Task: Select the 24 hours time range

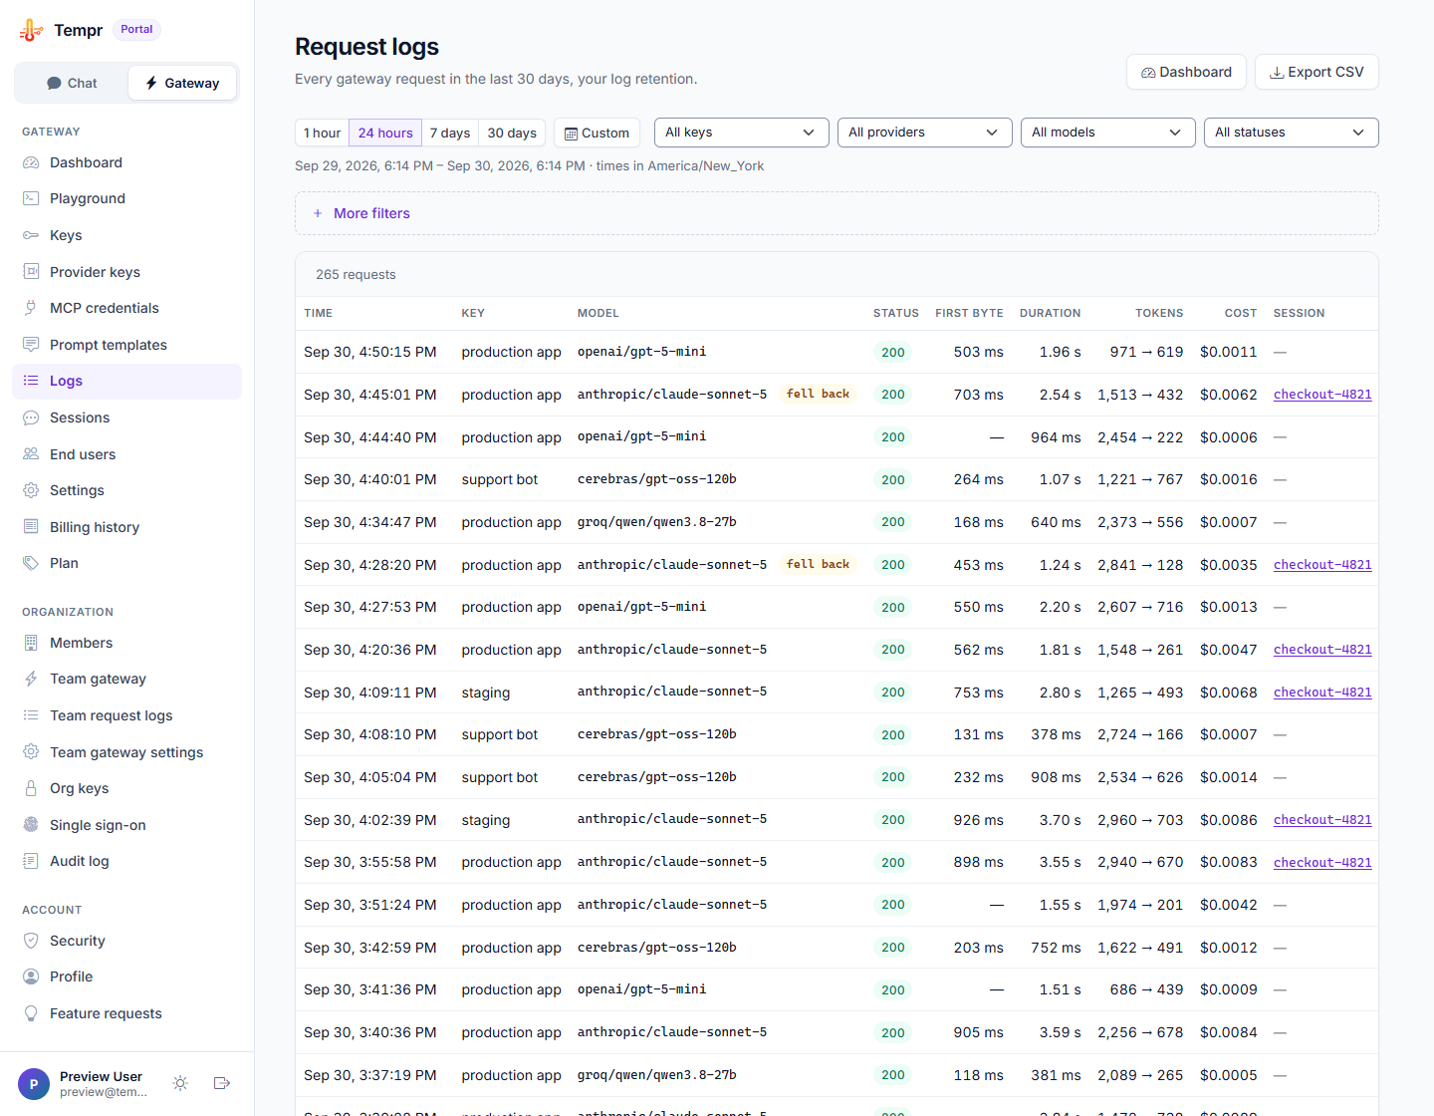Action: (x=385, y=133)
